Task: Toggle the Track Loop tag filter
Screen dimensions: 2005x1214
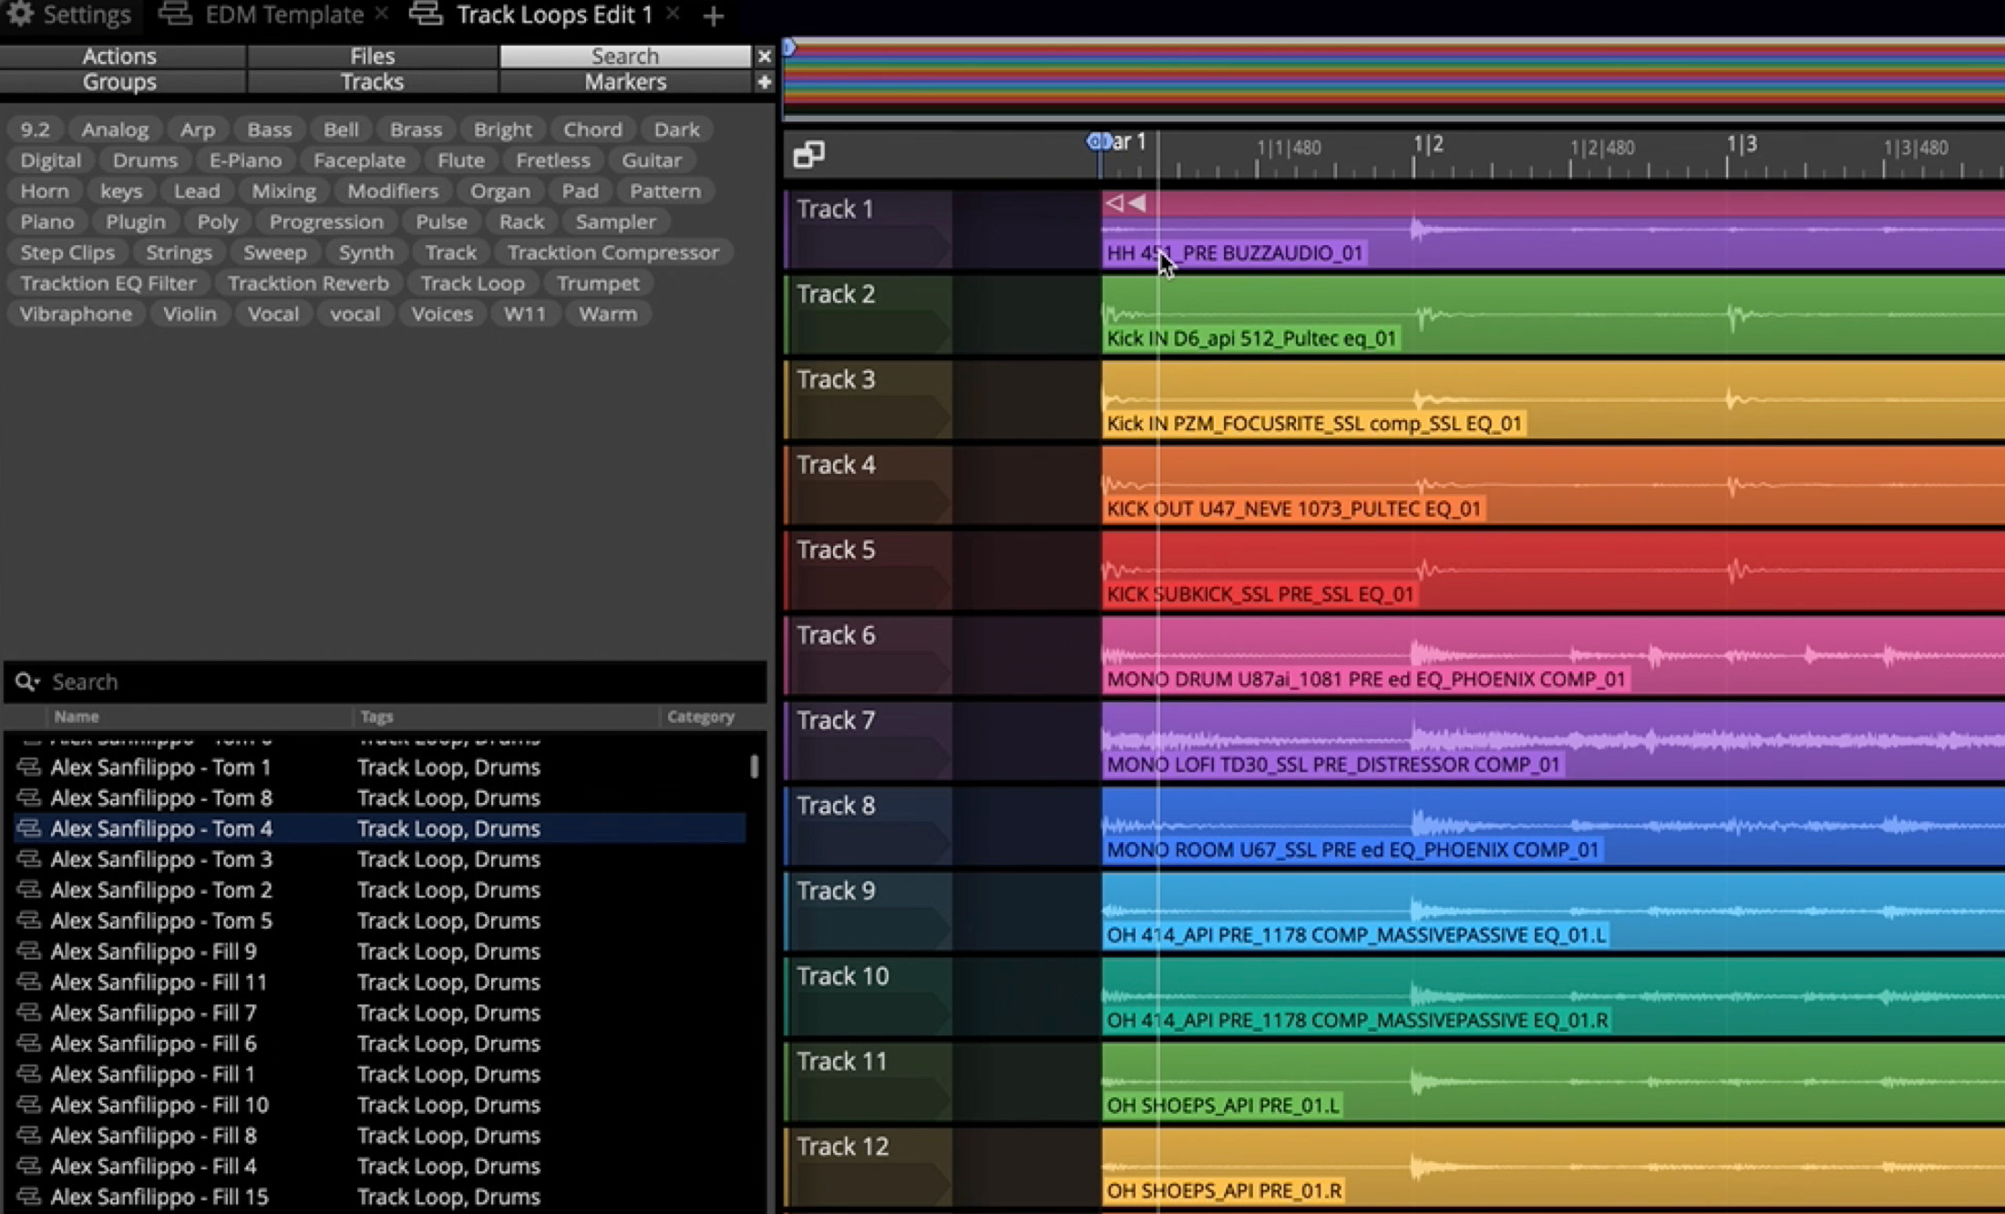Action: tap(472, 283)
